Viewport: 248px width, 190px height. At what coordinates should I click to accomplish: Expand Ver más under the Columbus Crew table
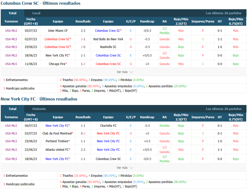coord(125,72)
